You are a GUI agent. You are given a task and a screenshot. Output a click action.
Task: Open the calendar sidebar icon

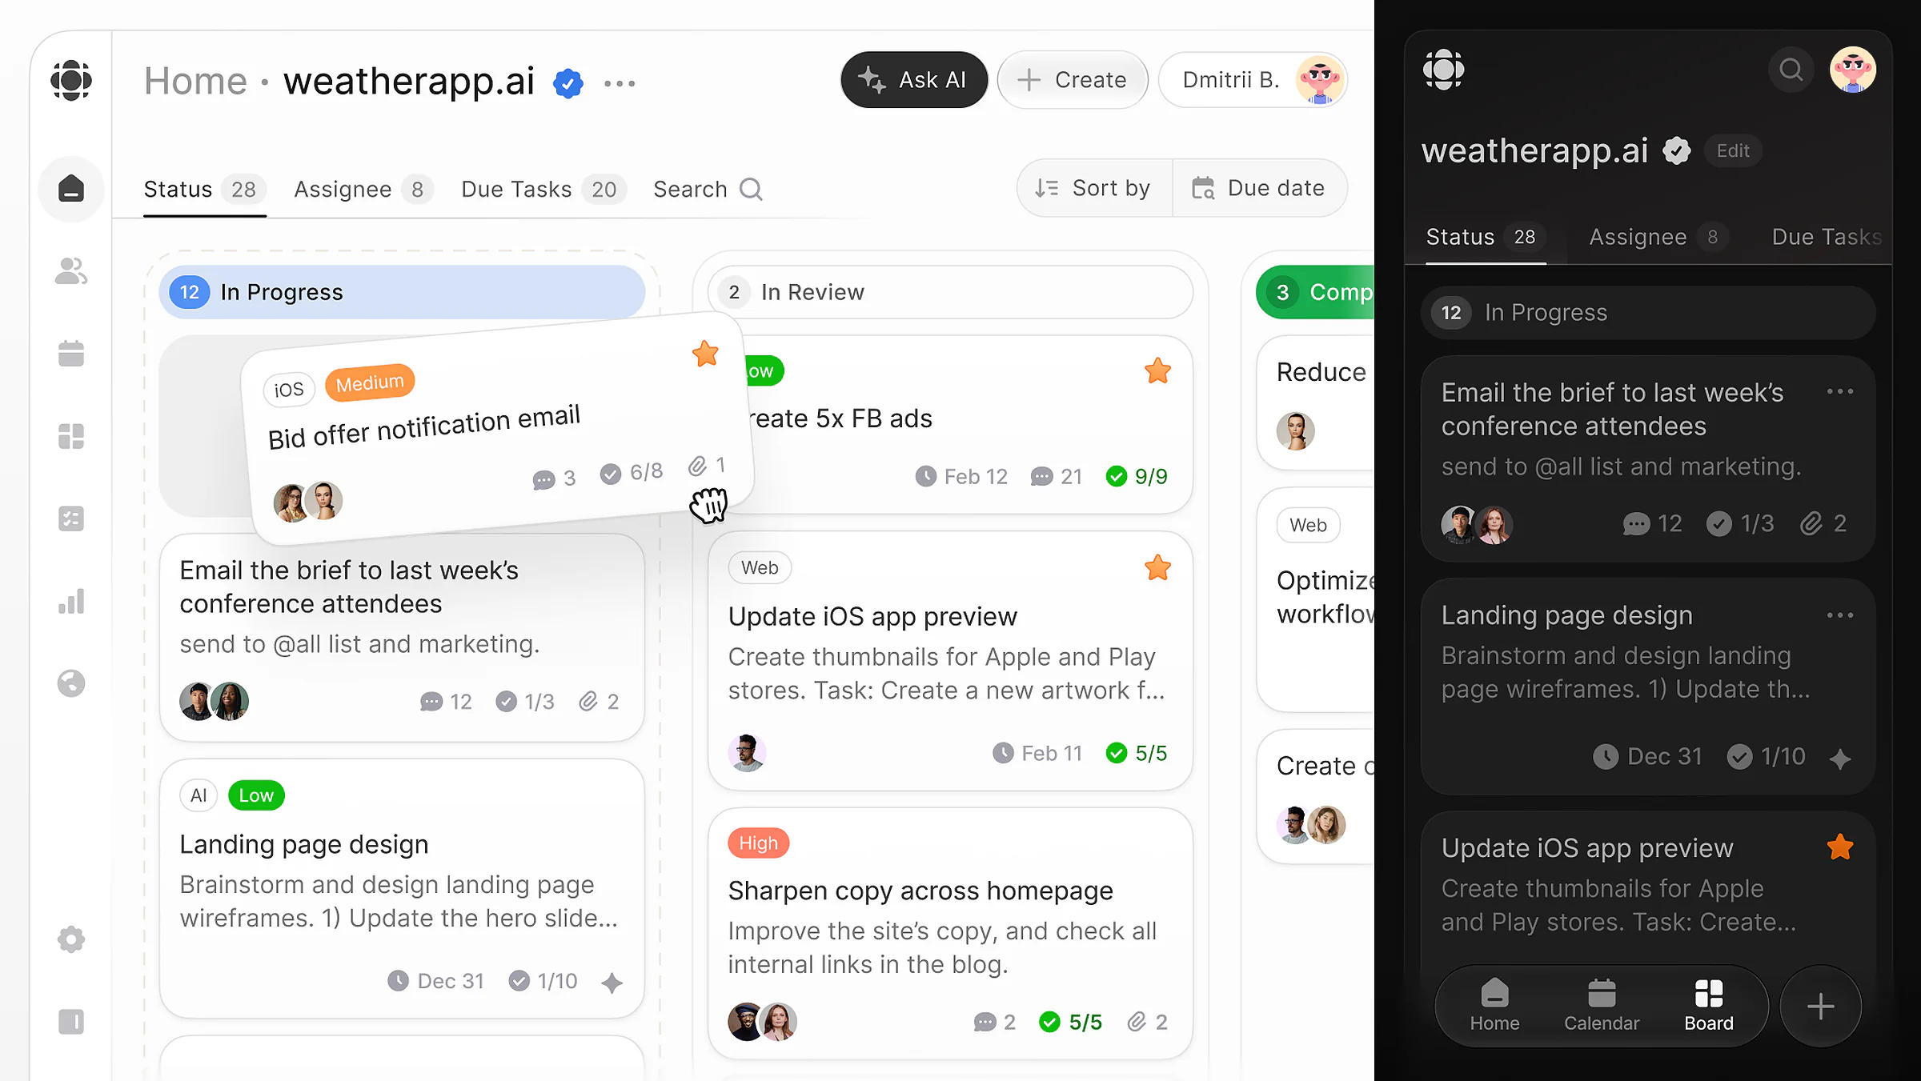point(71,354)
